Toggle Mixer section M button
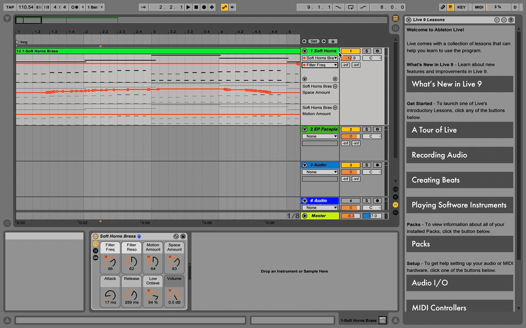 [395, 205]
